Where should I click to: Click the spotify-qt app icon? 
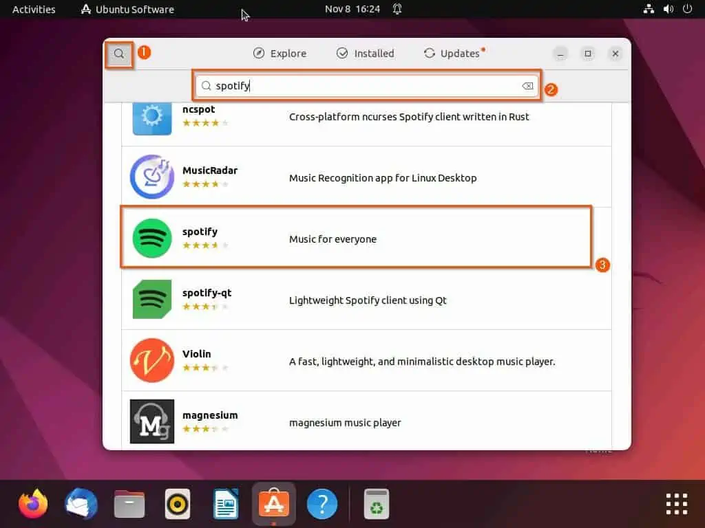pos(151,299)
